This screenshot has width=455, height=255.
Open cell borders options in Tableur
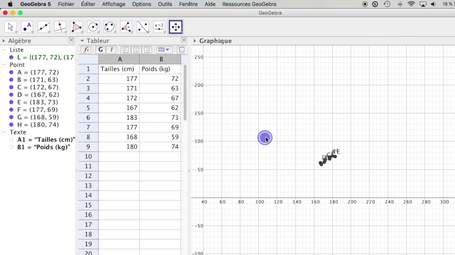(182, 50)
